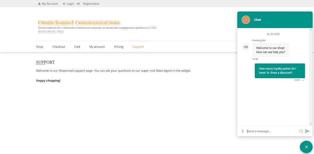Viewport: 314px width, 154px height.
Task: Click the icon beside Registration
Action: tap(78, 4)
